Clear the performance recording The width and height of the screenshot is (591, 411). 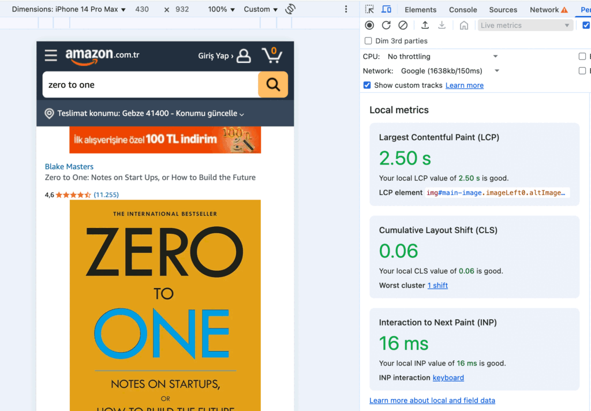click(x=403, y=25)
